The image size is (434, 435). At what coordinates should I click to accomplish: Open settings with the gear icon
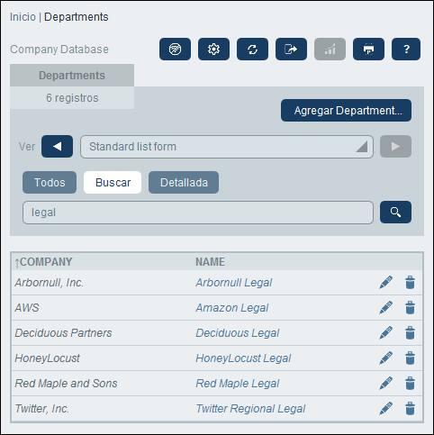213,49
